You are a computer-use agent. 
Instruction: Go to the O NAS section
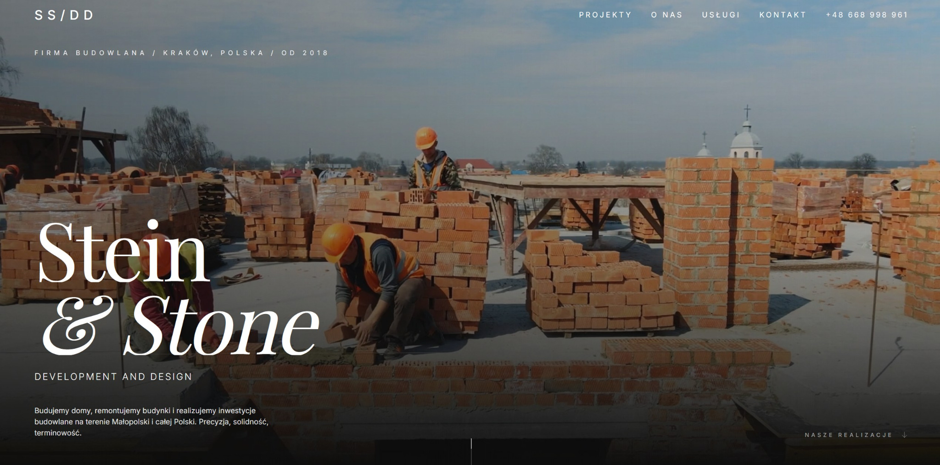pos(666,15)
